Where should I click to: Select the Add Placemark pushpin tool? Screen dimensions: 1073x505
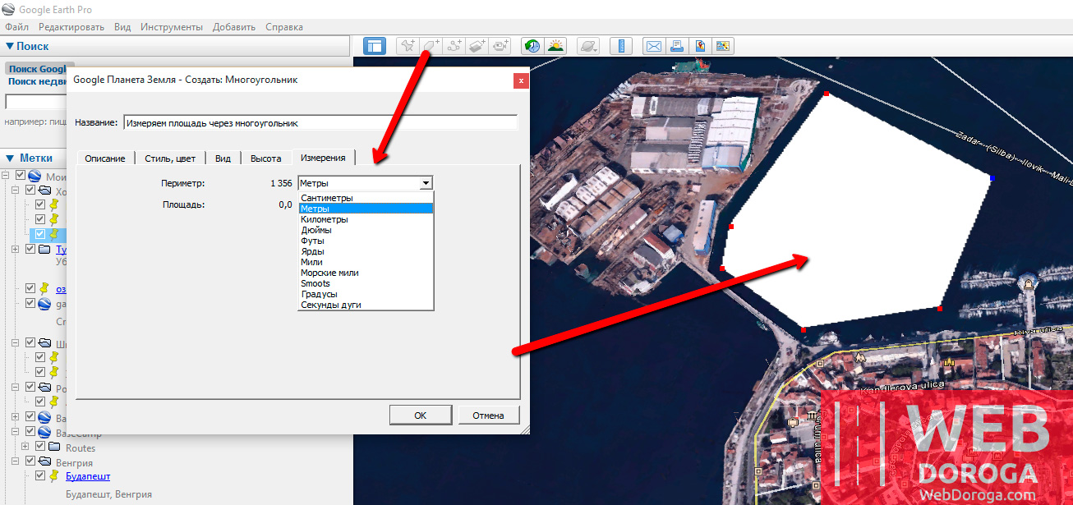(x=408, y=47)
